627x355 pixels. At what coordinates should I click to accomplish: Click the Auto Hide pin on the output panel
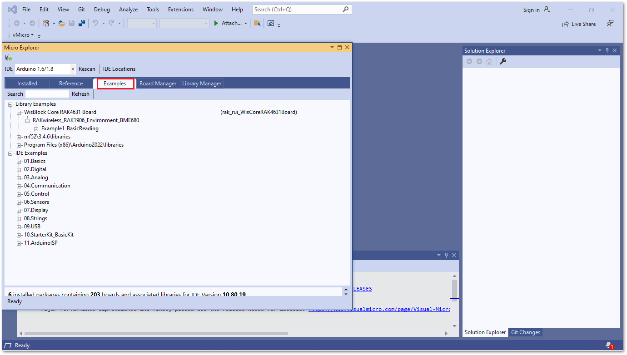(446, 255)
